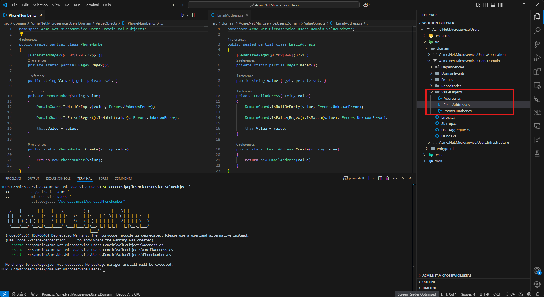The width and height of the screenshot is (544, 297).
Task: Click Debug Any CPU configuration in status bar
Action: [128, 294]
